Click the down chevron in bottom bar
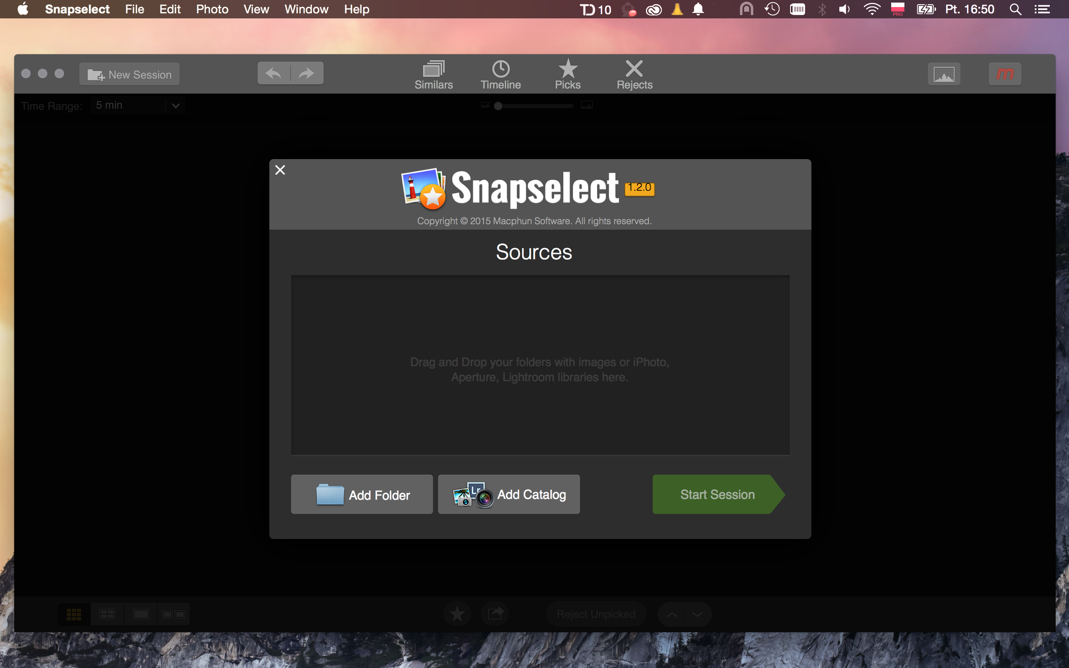Screen dimensions: 1069x668 [x=697, y=614]
